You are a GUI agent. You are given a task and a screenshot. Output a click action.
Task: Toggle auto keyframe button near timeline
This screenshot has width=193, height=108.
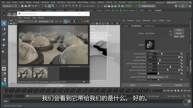185,96
